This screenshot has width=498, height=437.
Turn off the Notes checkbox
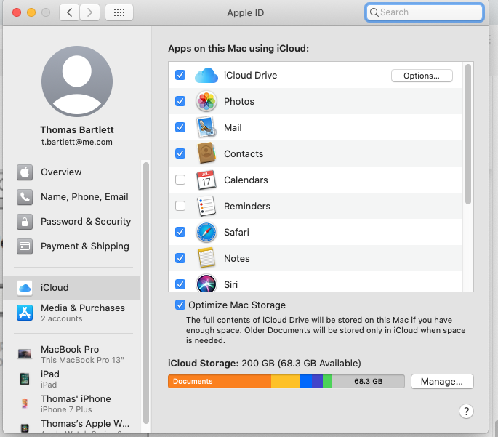point(180,258)
